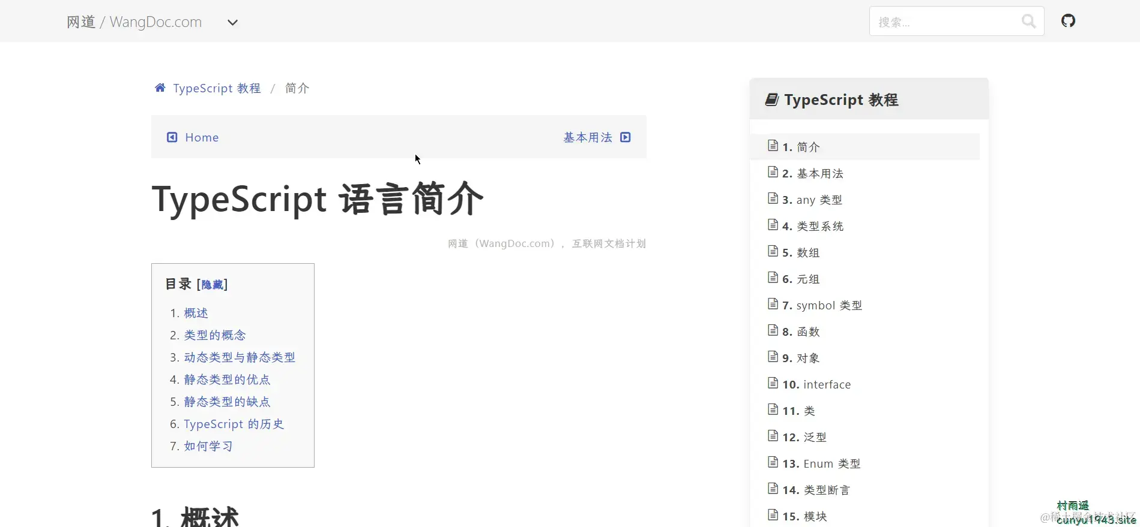
Task: Open 2. 基本用法 chapter in sidebar
Action: click(864, 173)
